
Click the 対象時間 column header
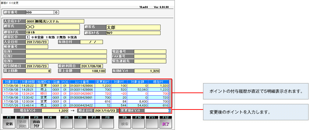point(28,82)
